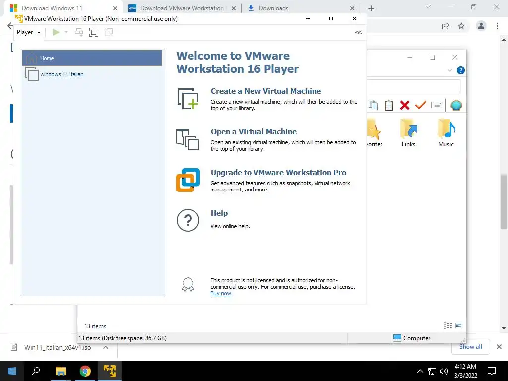
Task: Select the windows 11 italian virtual machine
Action: coord(92,74)
